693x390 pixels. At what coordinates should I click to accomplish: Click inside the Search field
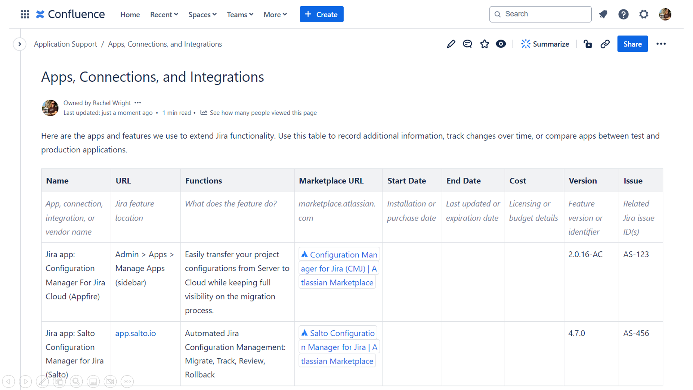540,14
